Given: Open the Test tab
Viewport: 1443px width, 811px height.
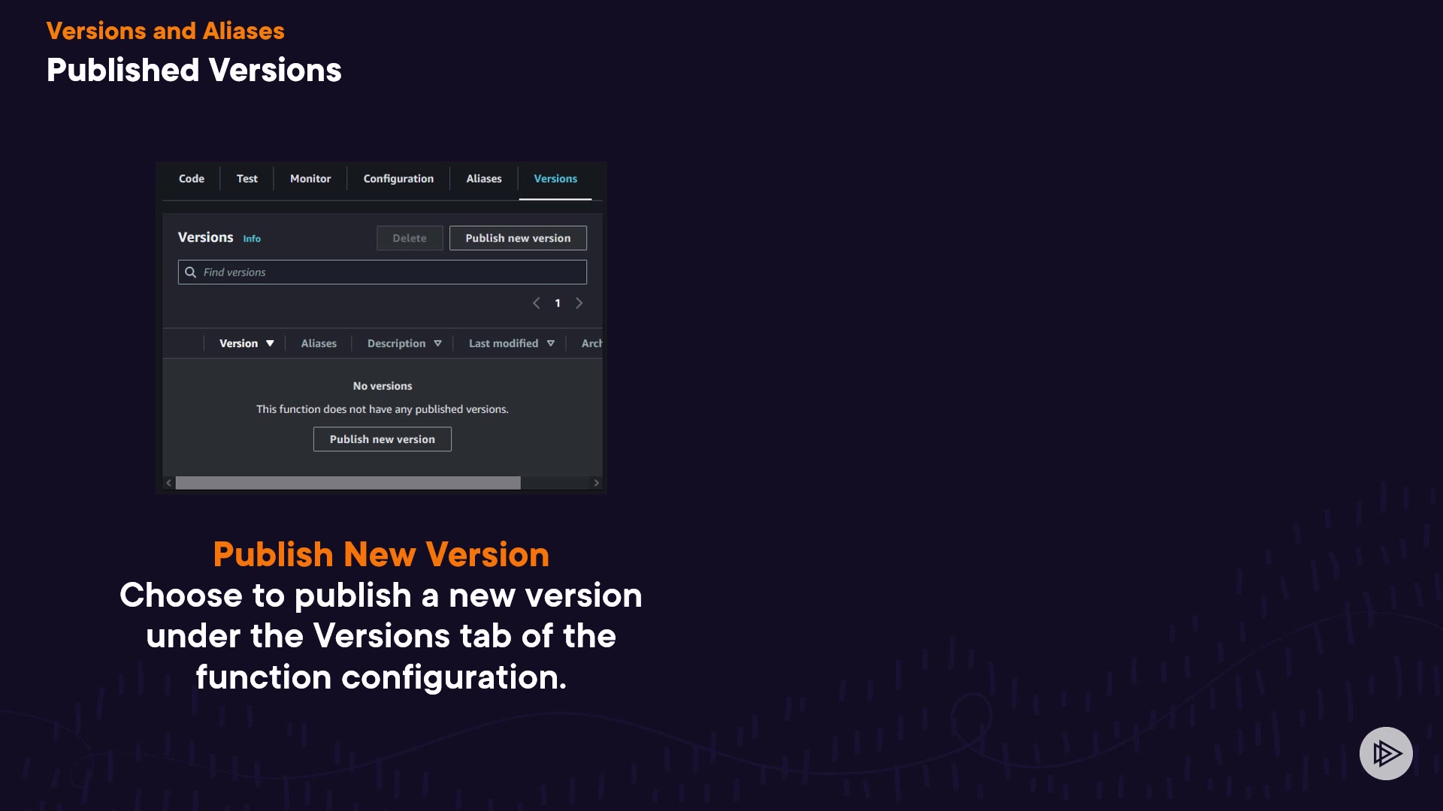Looking at the screenshot, I should (x=247, y=179).
